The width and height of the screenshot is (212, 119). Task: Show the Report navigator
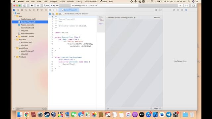pyautogui.click(x=46, y=10)
